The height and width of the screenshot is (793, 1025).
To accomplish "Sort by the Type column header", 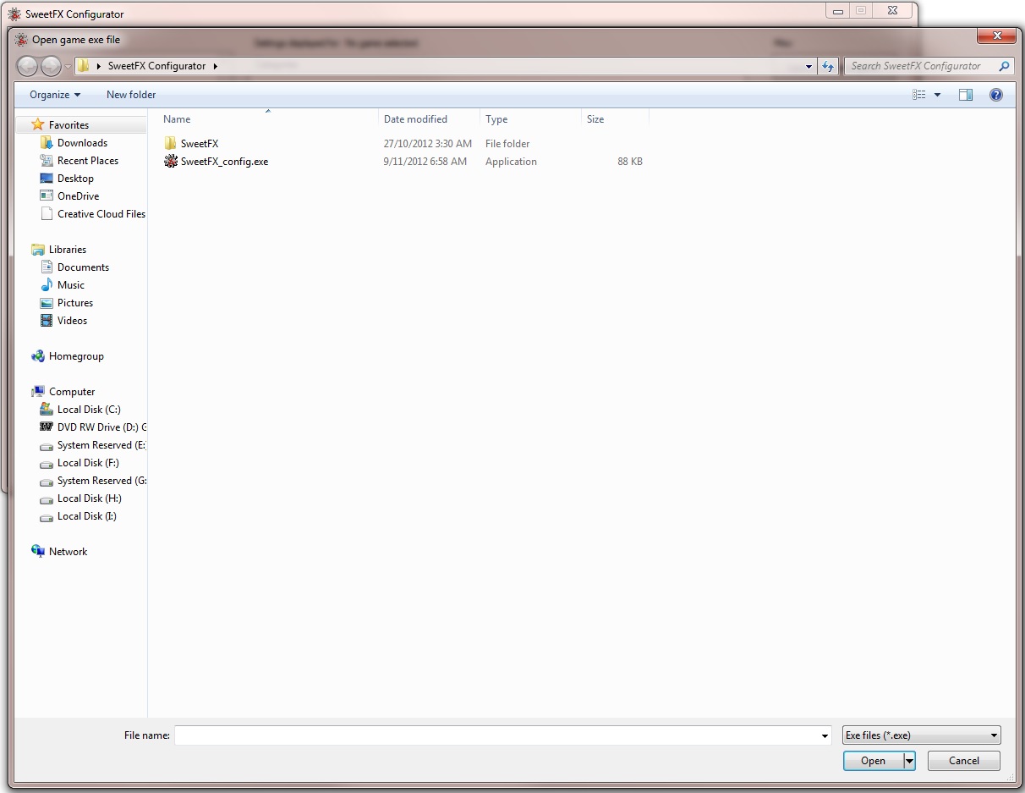I will pyautogui.click(x=530, y=119).
